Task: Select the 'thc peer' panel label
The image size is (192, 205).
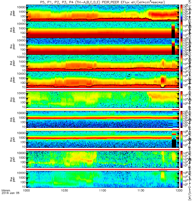Action: point(13,47)
